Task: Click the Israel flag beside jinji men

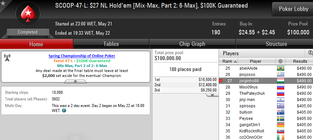Action: click(280, 100)
